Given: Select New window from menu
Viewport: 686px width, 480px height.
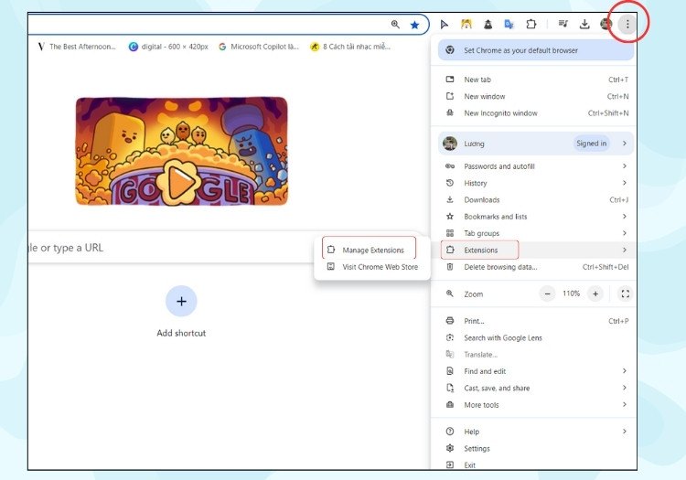Looking at the screenshot, I should (x=535, y=96).
